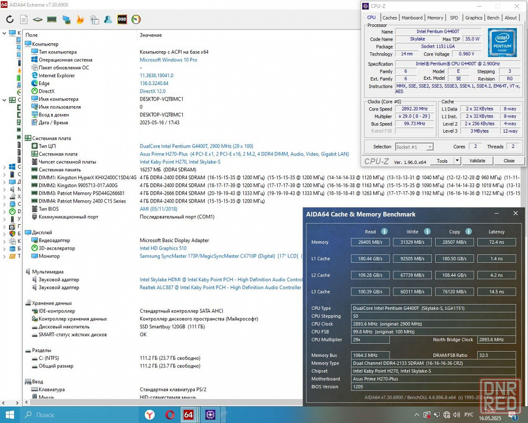Click the gauge dial toolbar icon
528x423 pixels.
pos(136,19)
